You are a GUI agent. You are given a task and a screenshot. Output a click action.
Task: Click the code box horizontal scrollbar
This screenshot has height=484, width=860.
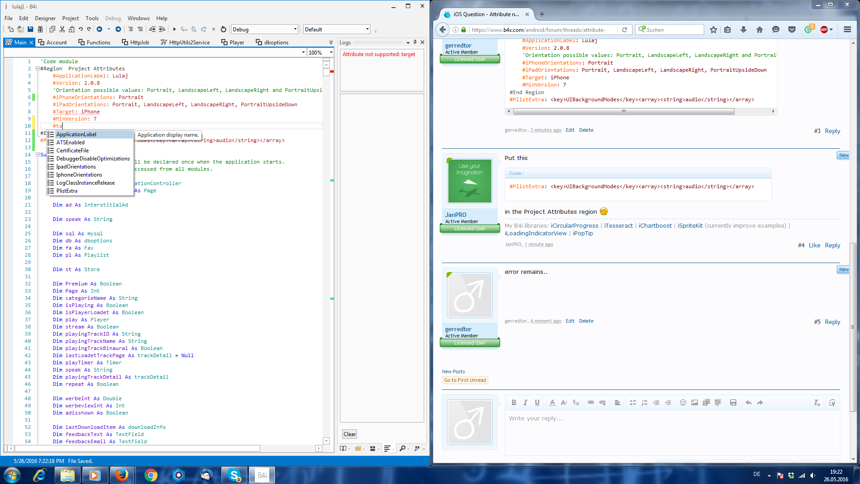pyautogui.click(x=623, y=111)
